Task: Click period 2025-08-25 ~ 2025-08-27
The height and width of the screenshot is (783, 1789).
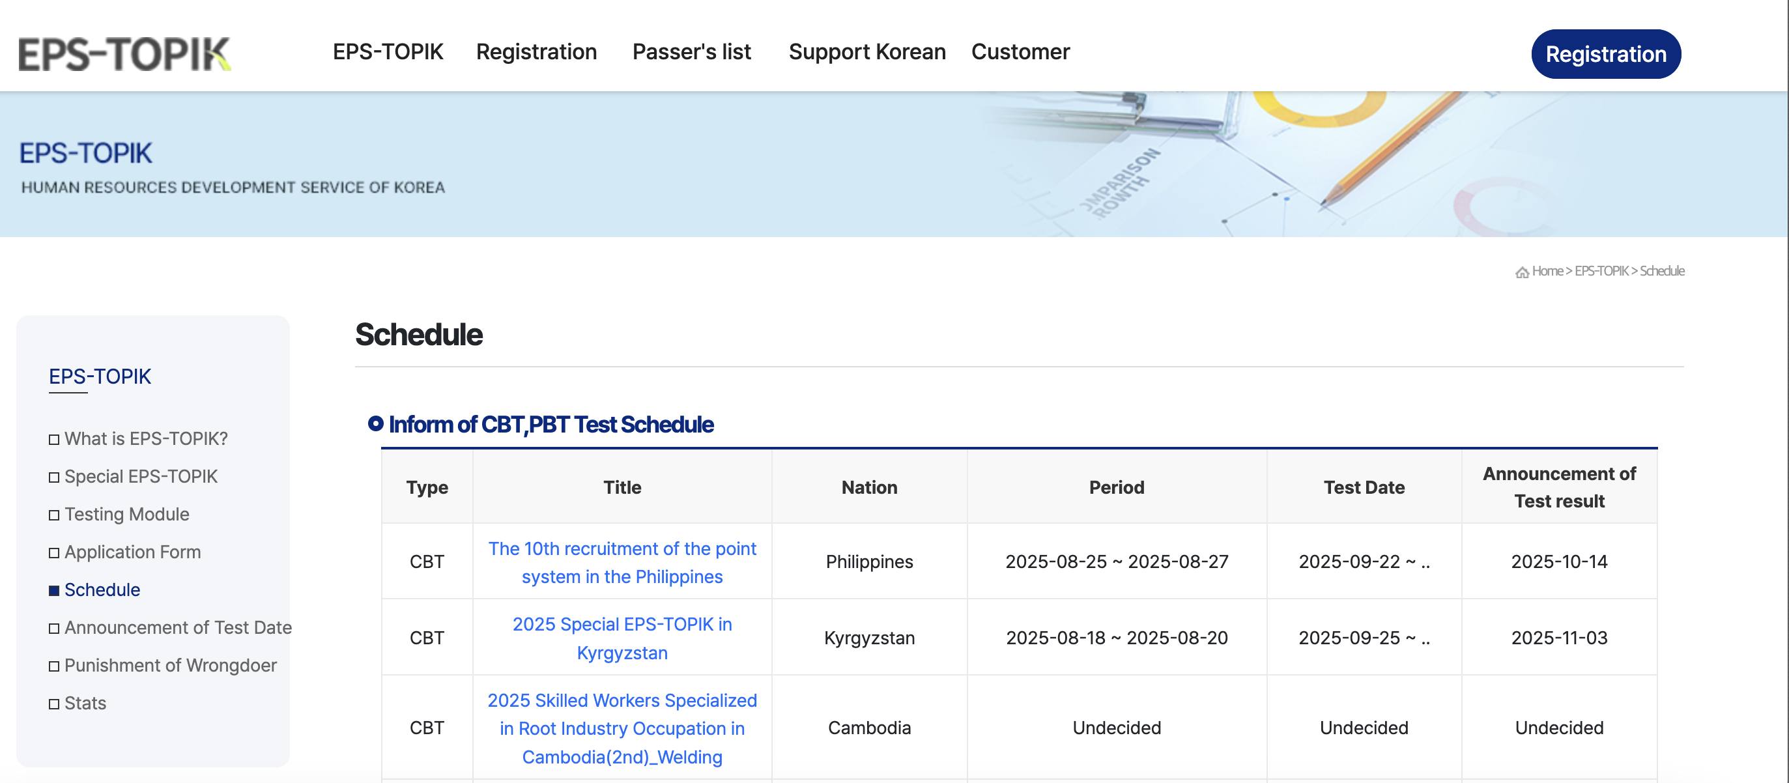Action: (x=1117, y=562)
